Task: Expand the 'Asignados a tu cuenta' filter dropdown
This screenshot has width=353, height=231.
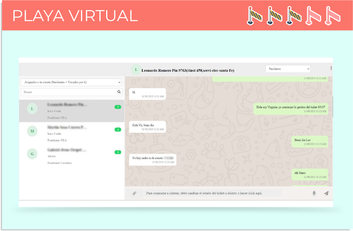Action: click(71, 82)
